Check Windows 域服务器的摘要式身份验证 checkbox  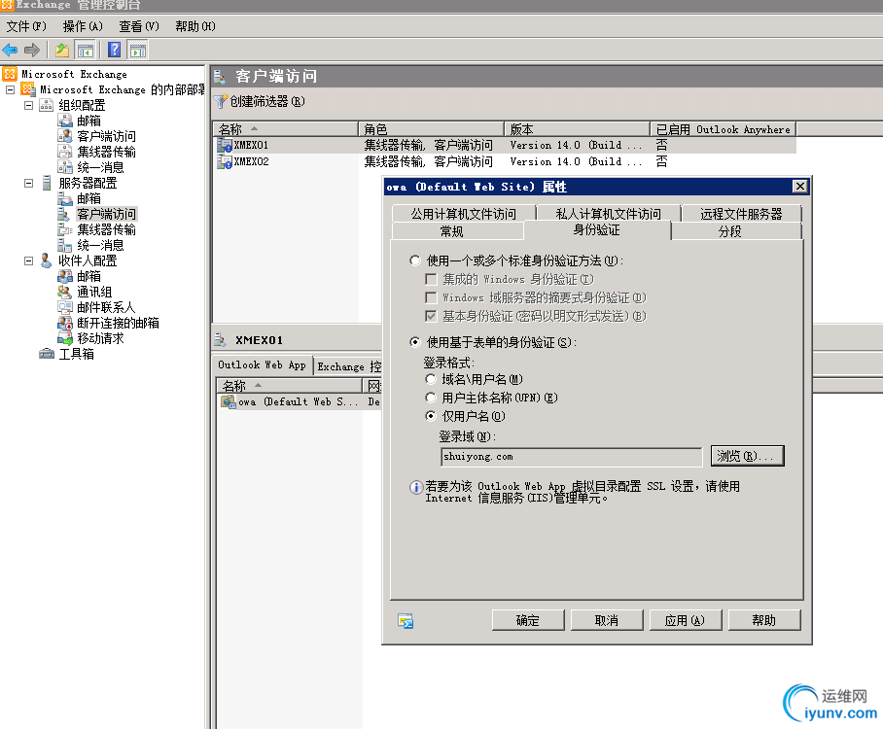point(431,297)
